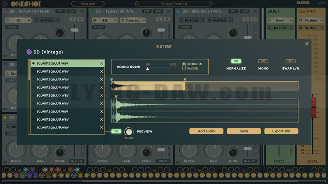Screen dimensions: 328x184
Task: Remove sd_vintage_09.wav from the list
Action: (101, 128)
